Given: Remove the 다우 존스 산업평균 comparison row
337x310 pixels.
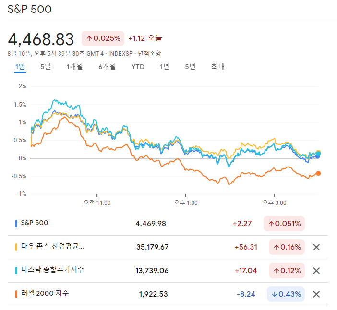Looking at the screenshot, I should (x=316, y=247).
